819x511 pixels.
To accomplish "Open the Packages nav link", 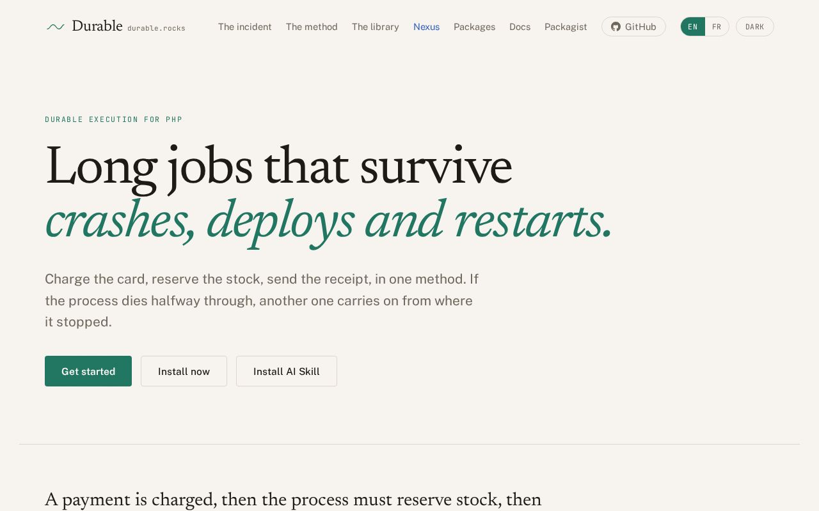I will (x=474, y=27).
